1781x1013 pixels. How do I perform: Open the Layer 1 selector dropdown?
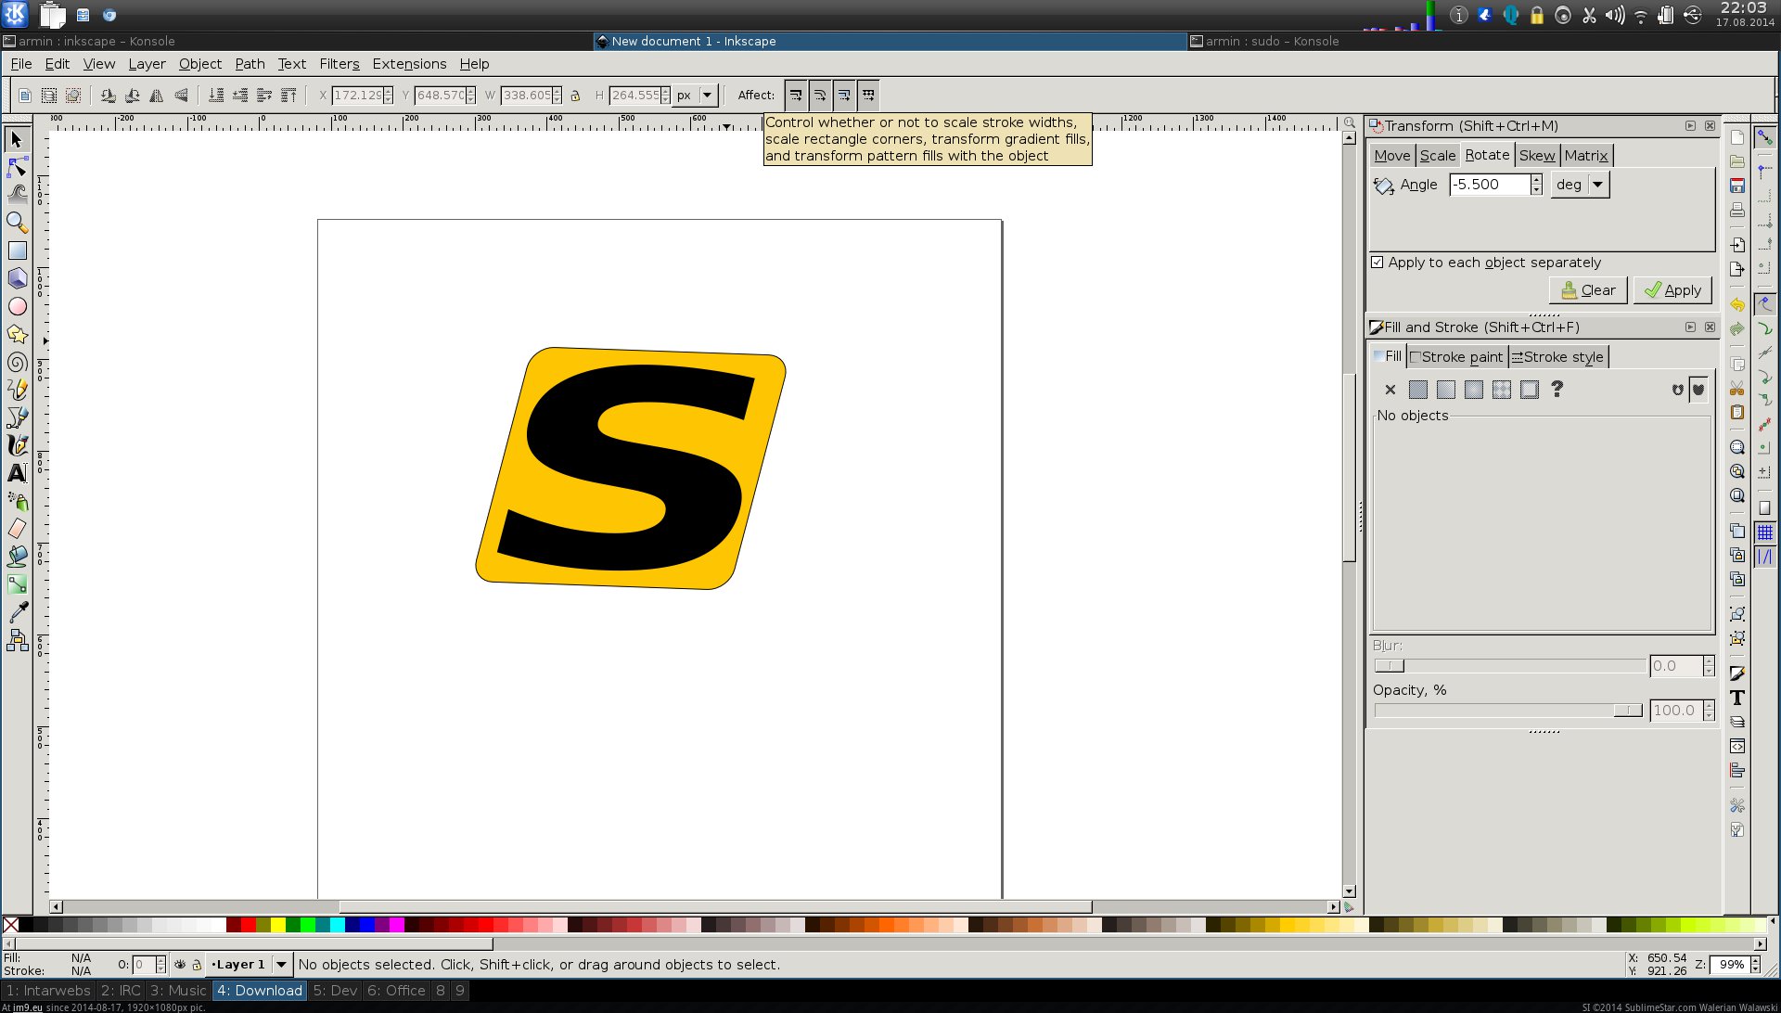pos(281,965)
